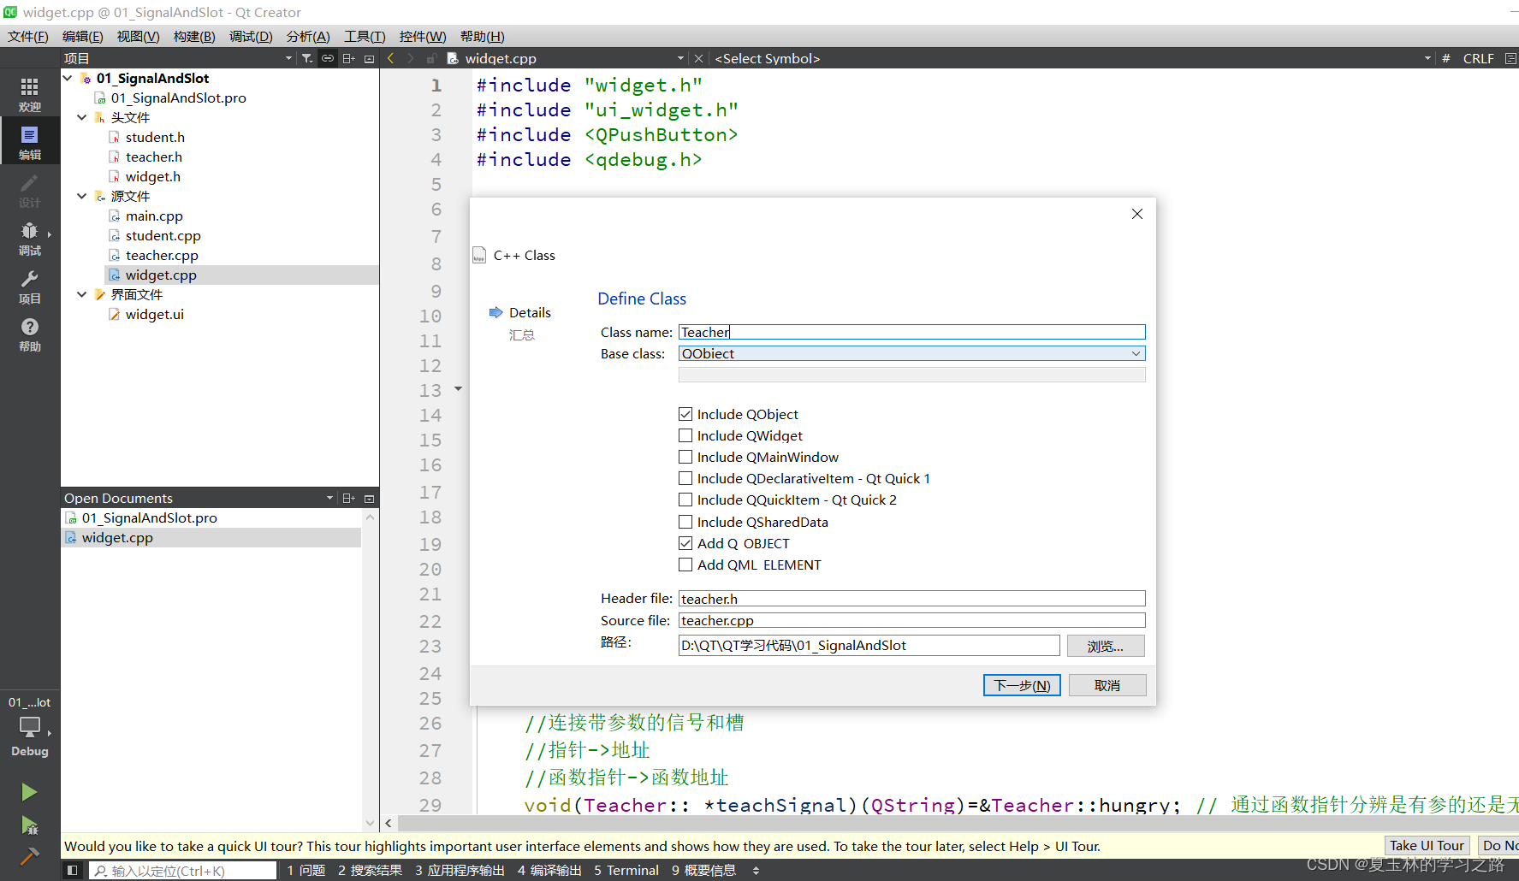Screen dimensions: 1519x881
Task: Close the project side panel
Action: click(370, 58)
